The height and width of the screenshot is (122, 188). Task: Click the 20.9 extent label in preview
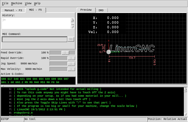pos(100,45)
